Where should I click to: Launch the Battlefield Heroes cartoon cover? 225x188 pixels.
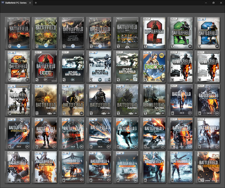point(153,67)
